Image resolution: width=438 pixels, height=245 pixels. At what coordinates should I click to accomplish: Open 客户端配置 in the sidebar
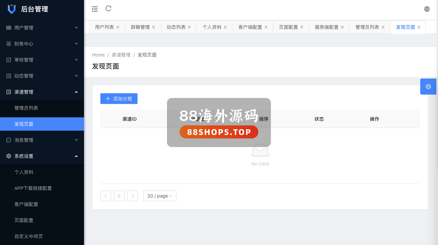click(x=26, y=204)
